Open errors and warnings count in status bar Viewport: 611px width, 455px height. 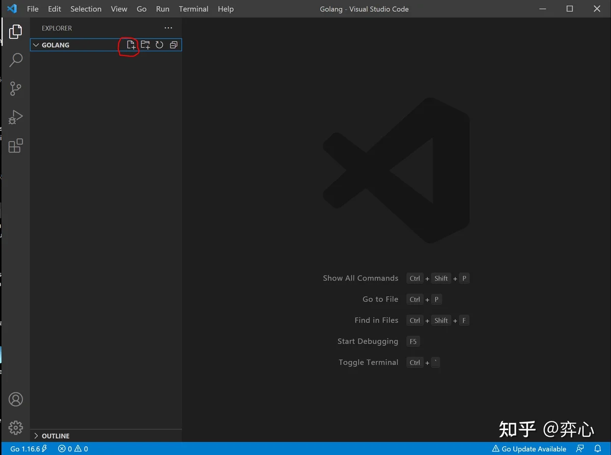tap(73, 448)
